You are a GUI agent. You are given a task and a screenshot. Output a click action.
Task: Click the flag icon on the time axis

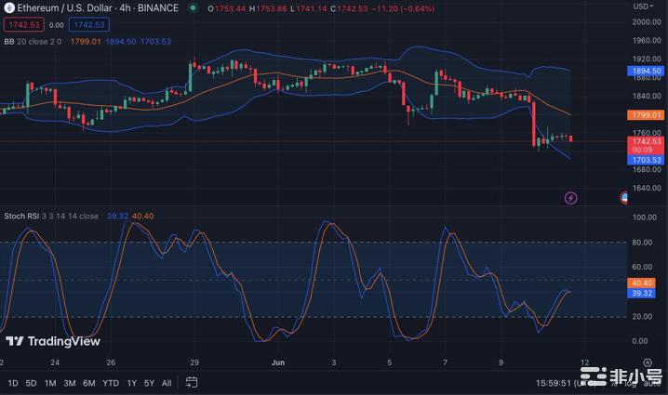pos(624,198)
